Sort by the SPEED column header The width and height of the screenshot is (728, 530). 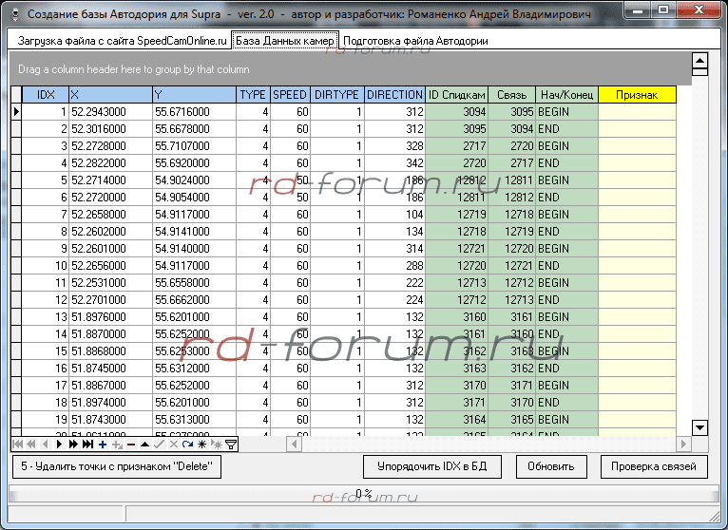pyautogui.click(x=290, y=95)
